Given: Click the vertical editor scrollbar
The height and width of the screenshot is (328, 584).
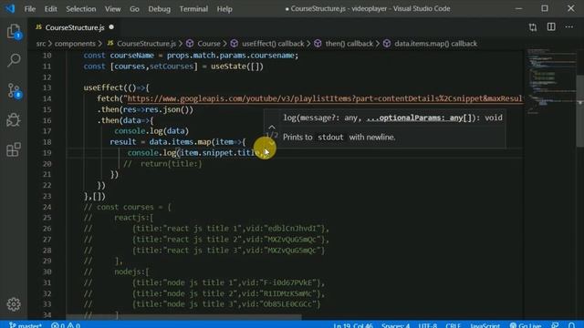Looking at the screenshot, I should click(x=580, y=111).
